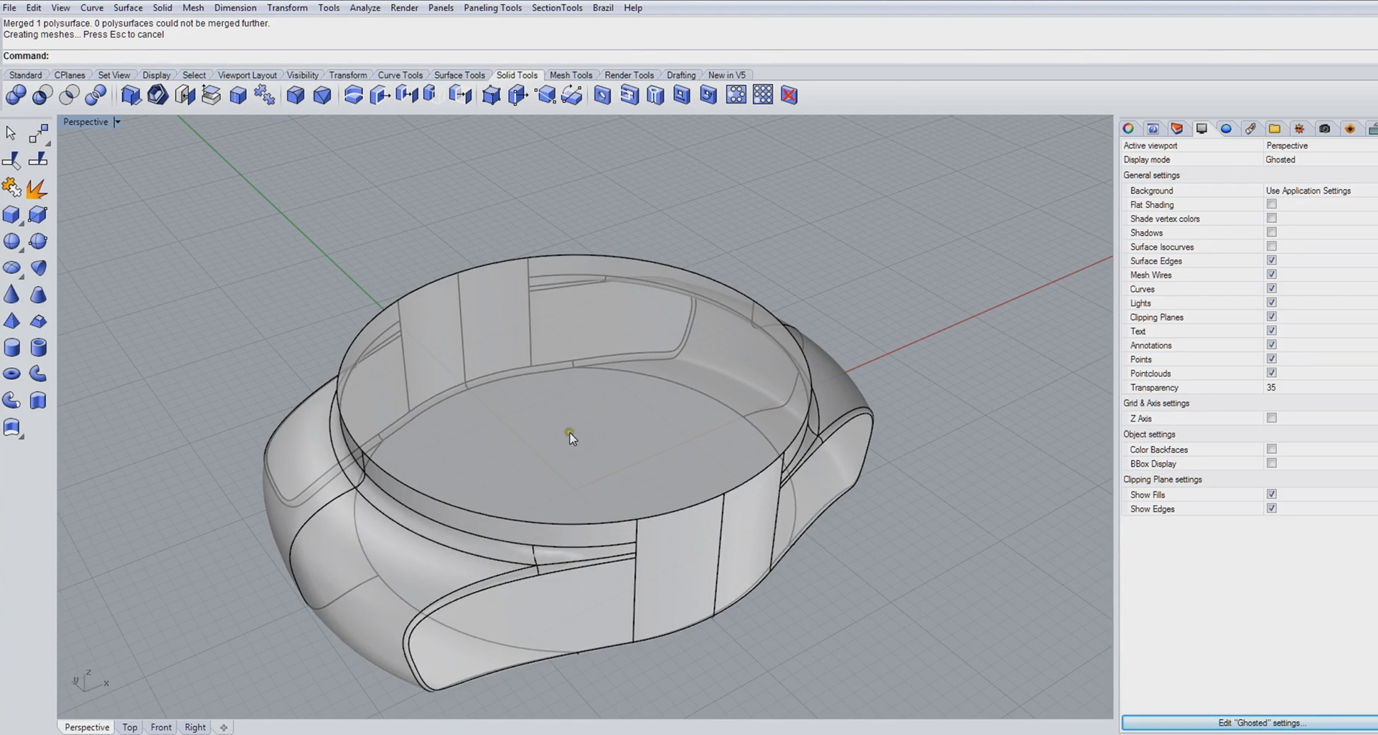
Task: Choose the Sphere tool from the left toolbar
Action: click(x=11, y=242)
